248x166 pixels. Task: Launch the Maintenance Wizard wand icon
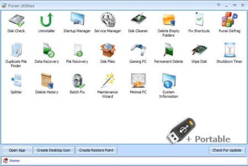pyautogui.click(x=108, y=80)
